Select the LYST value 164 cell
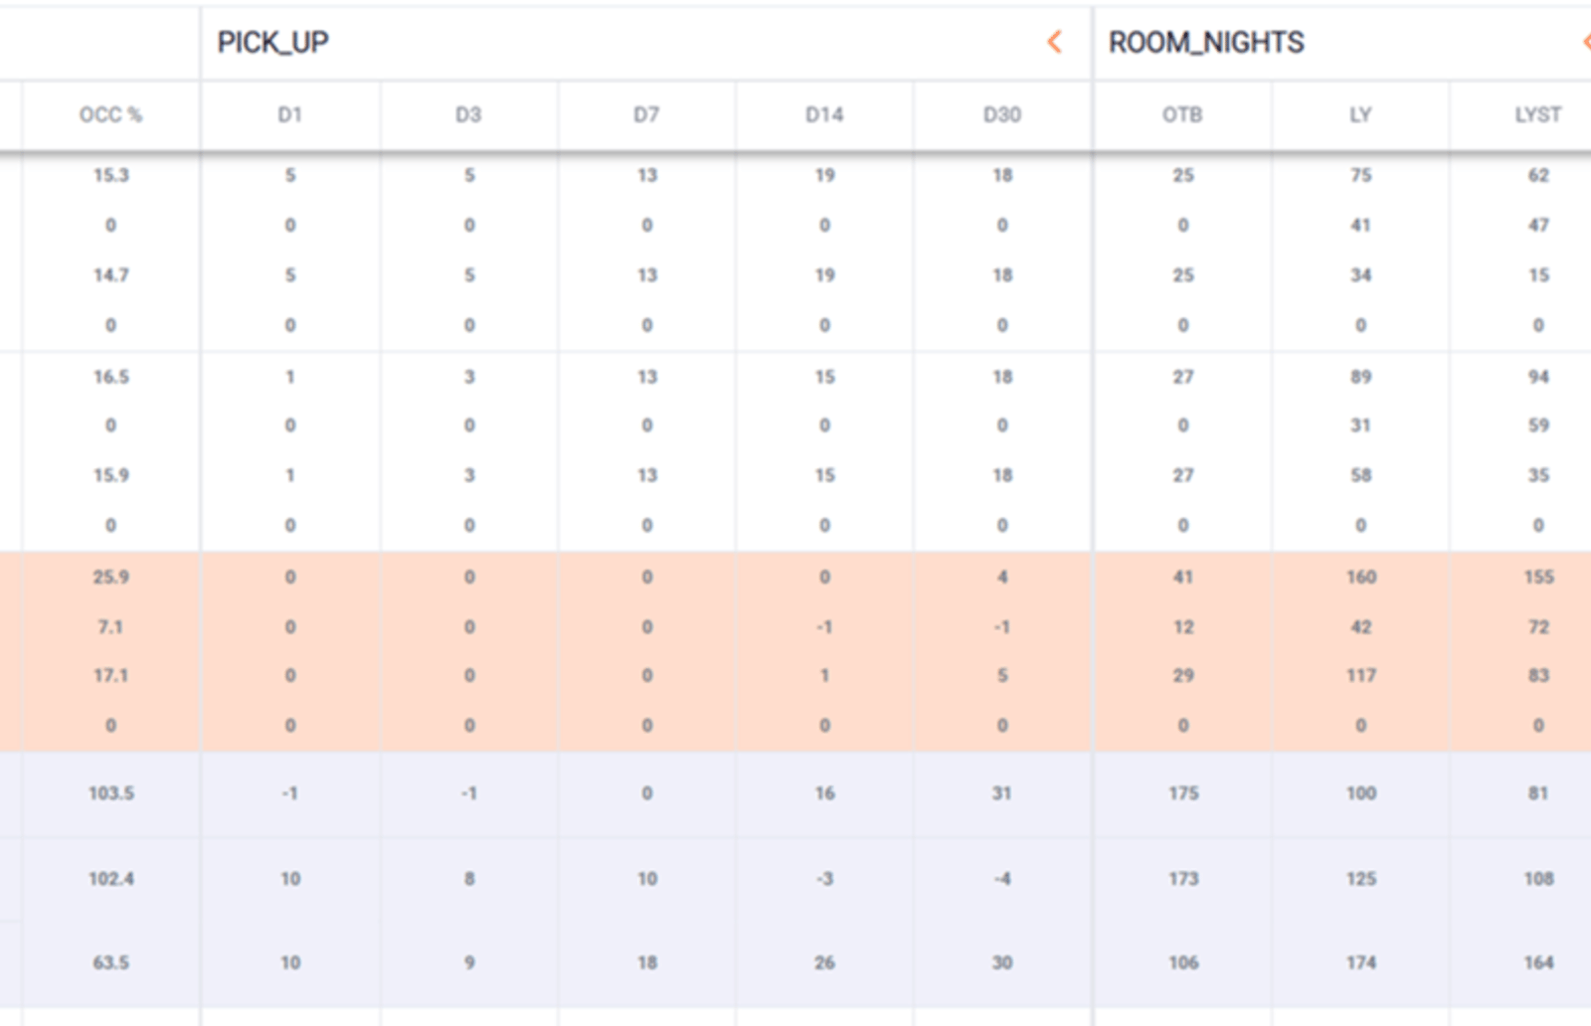Image resolution: width=1591 pixels, height=1026 pixels. click(1538, 962)
